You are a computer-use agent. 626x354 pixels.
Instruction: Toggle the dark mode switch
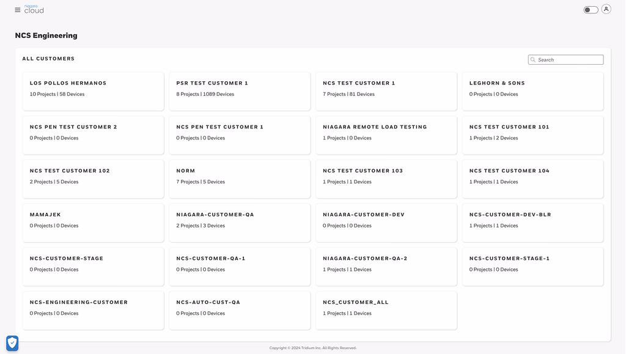coord(591,10)
